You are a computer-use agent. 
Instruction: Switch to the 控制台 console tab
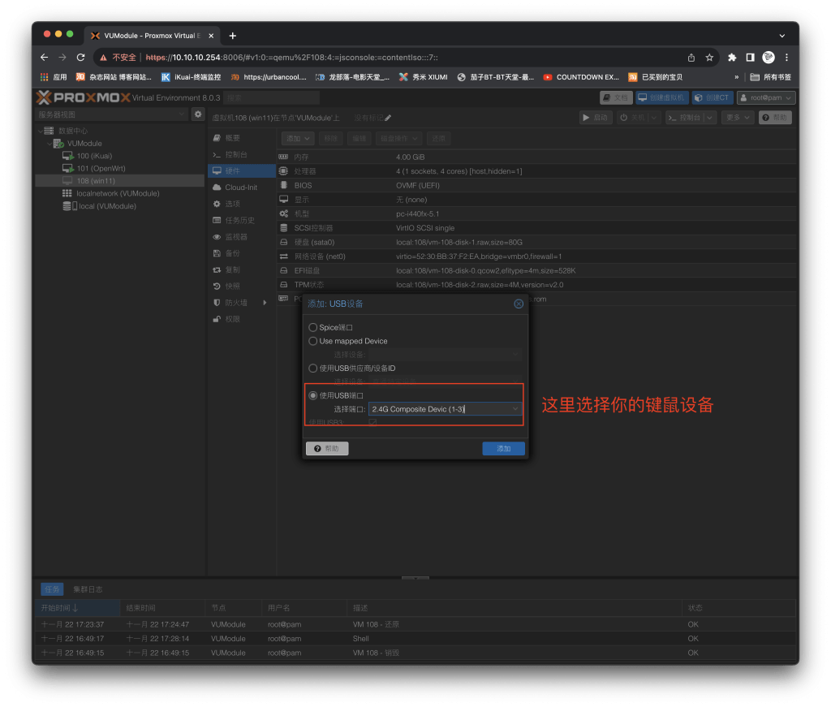(235, 154)
